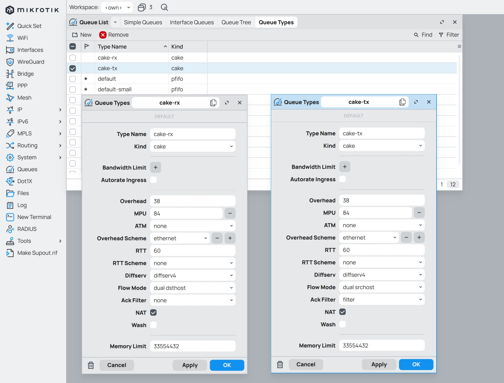Click the Overhead field in cake-rx dialog
504x383 pixels.
[x=193, y=201]
